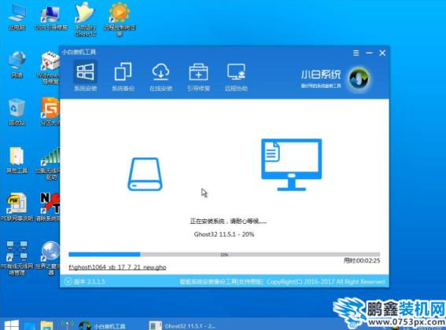Click the 小白系统 round logo
The height and width of the screenshot is (330, 446).
(x=359, y=79)
